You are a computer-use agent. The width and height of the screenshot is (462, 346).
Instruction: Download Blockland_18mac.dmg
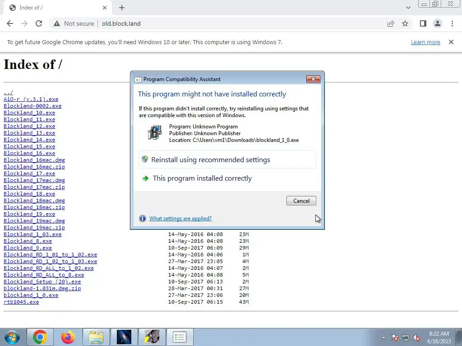click(34, 200)
